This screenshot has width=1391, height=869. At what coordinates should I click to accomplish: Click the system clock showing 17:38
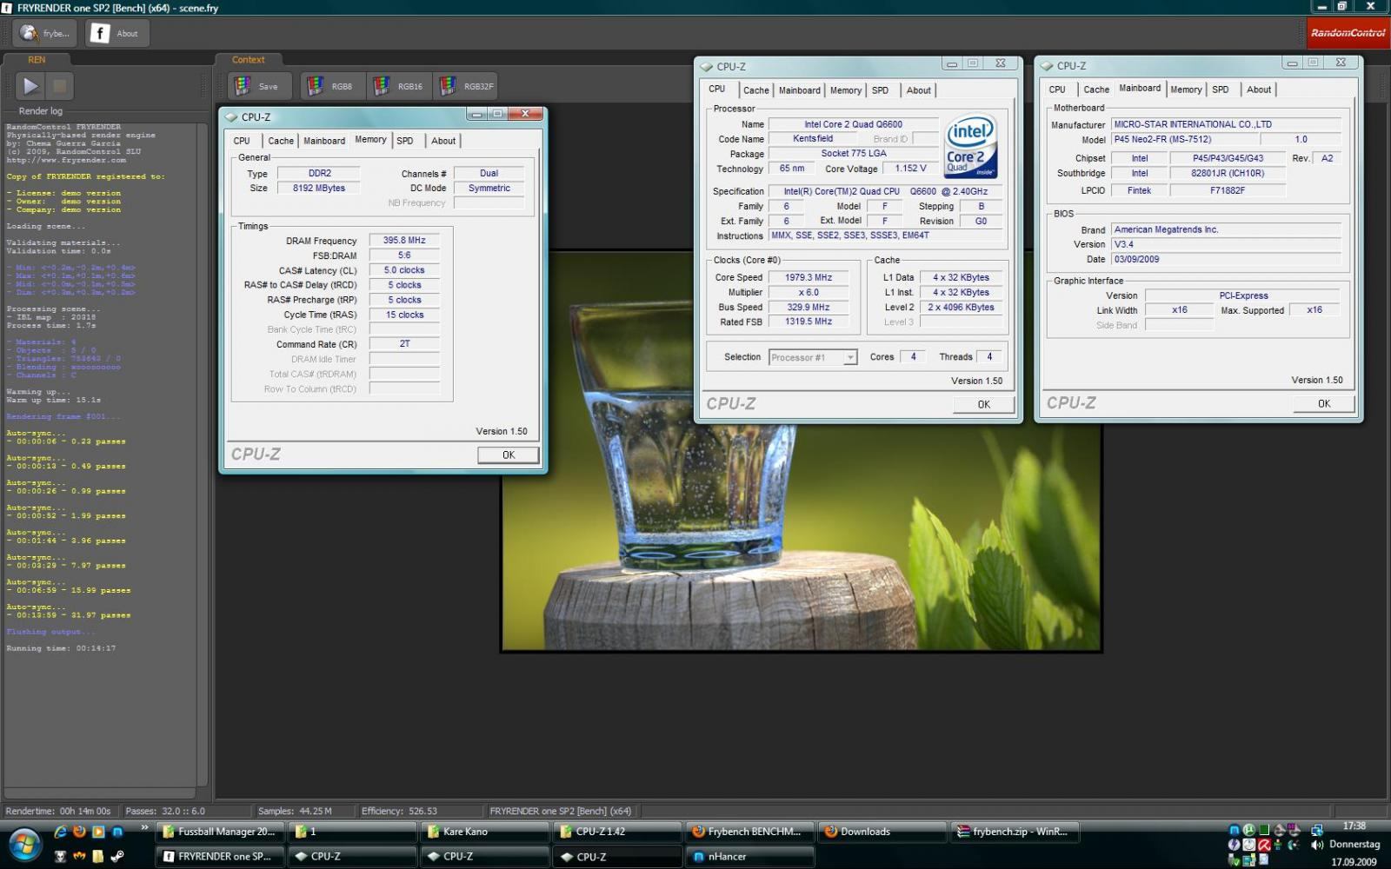[1354, 826]
